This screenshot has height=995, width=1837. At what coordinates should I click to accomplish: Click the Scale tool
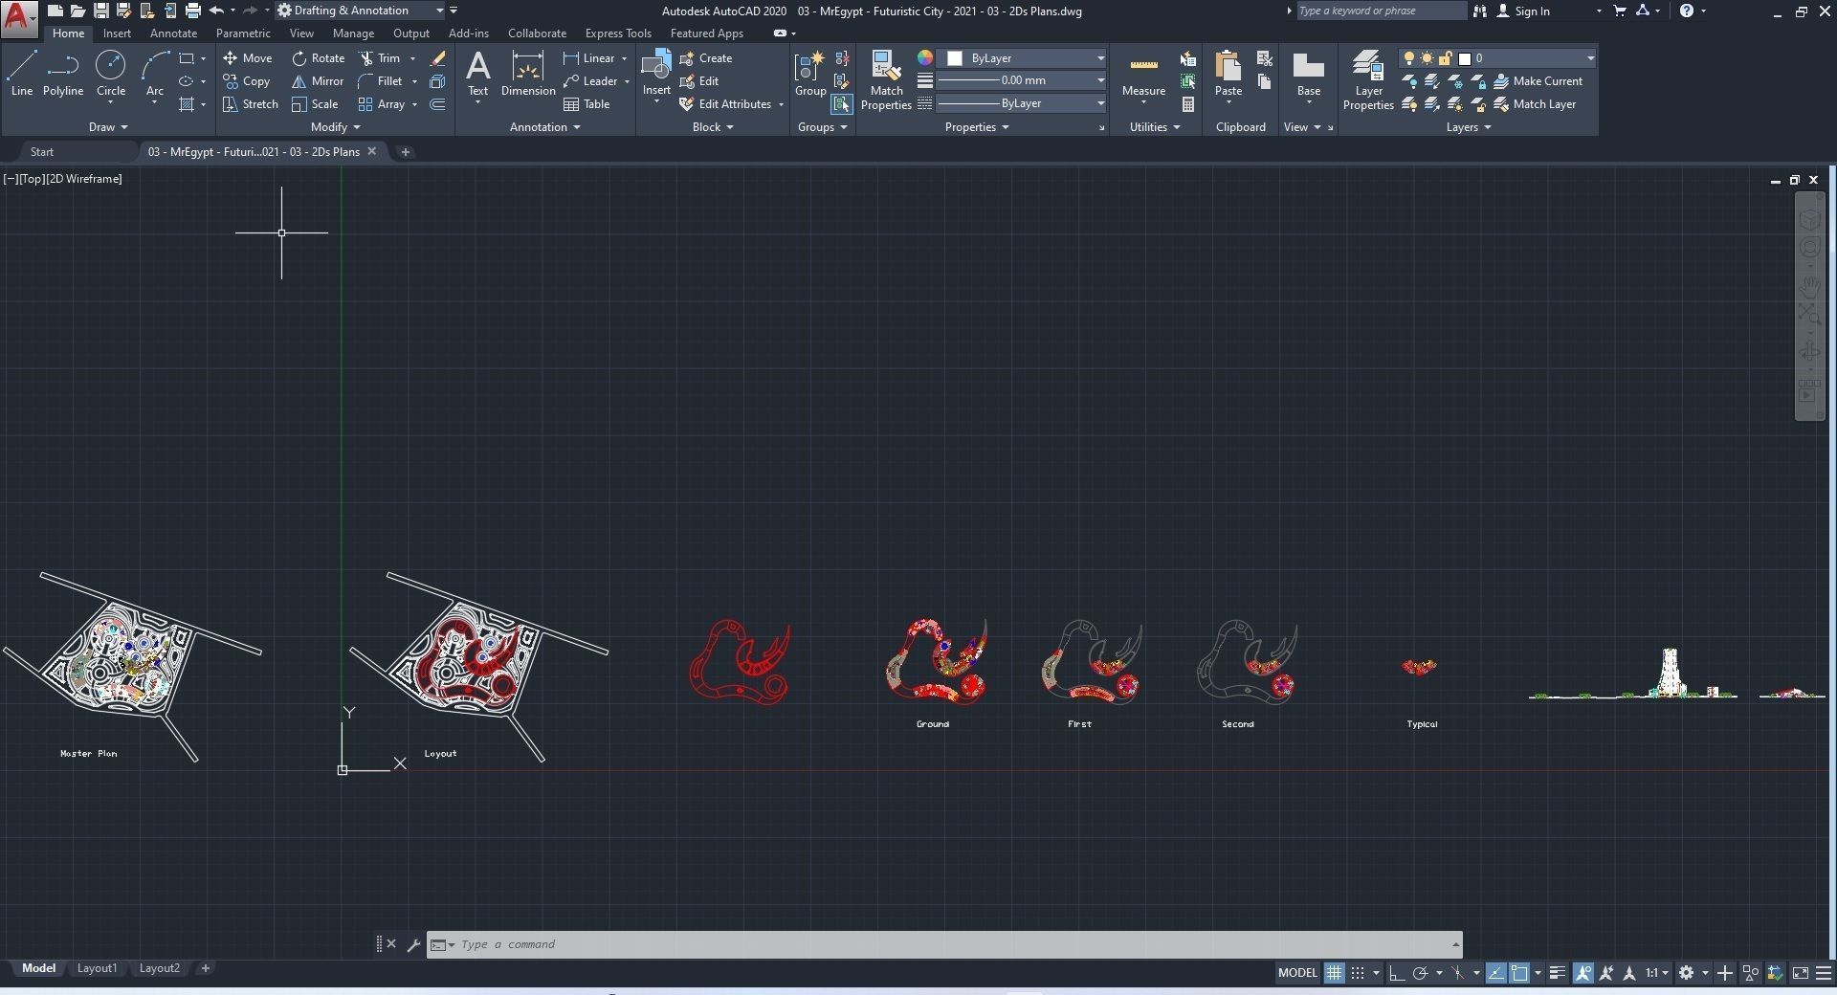coord(315,104)
